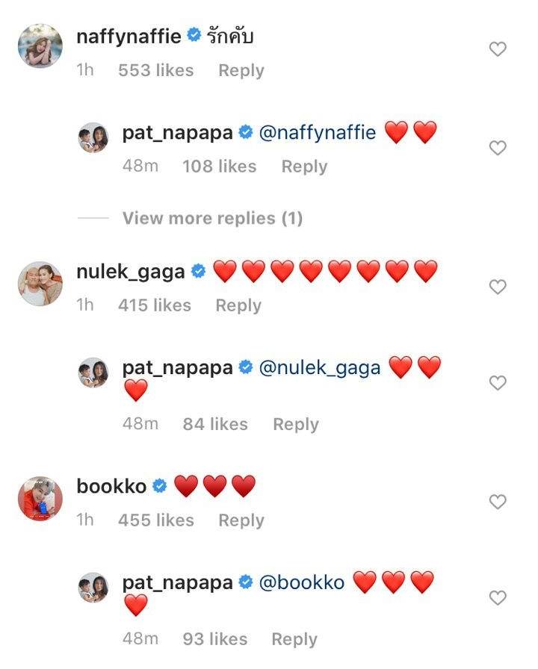Viewport: 538px width, 669px height.
Task: Open the @naffynaffie mention link
Action: pos(317,134)
